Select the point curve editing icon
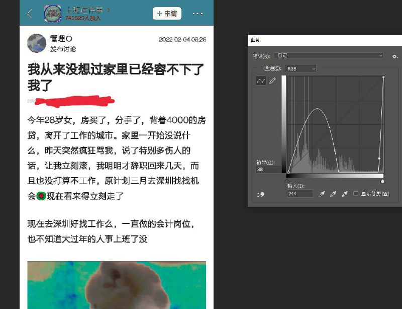The height and width of the screenshot is (309, 402). 261,81
